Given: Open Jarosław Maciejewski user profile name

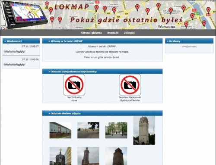Looking at the screenshot, I should click(x=130, y=97).
